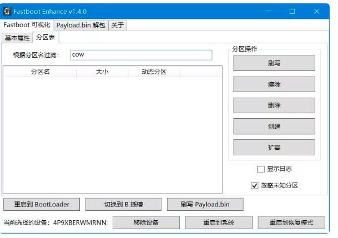Viewport: 338px width, 238px height.
Task: Switch to the Fastboot 可视化 tab
Action: click(27, 25)
